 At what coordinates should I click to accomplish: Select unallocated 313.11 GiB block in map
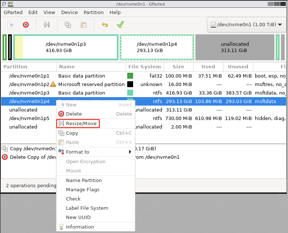[235, 47]
